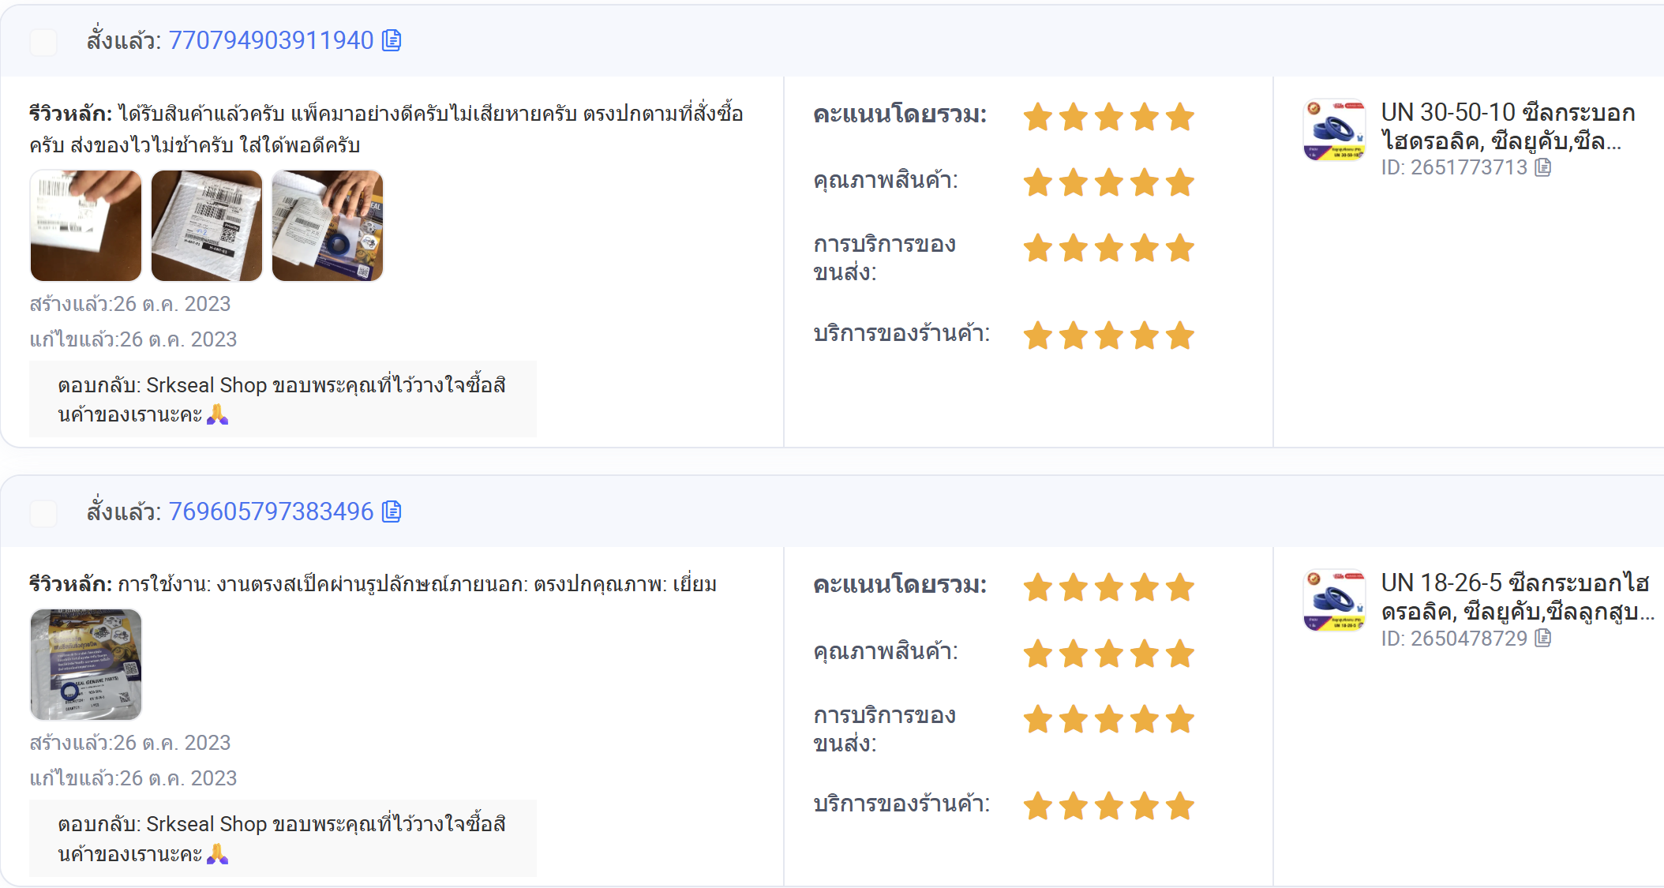Image resolution: width=1664 pixels, height=888 pixels.
Task: Select checkbox for order 769605797383496
Action: pos(43,513)
